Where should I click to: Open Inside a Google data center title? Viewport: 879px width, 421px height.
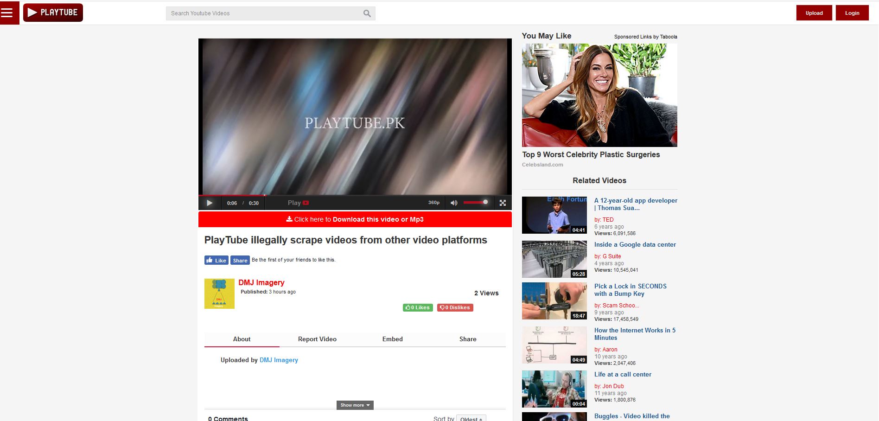click(x=635, y=244)
